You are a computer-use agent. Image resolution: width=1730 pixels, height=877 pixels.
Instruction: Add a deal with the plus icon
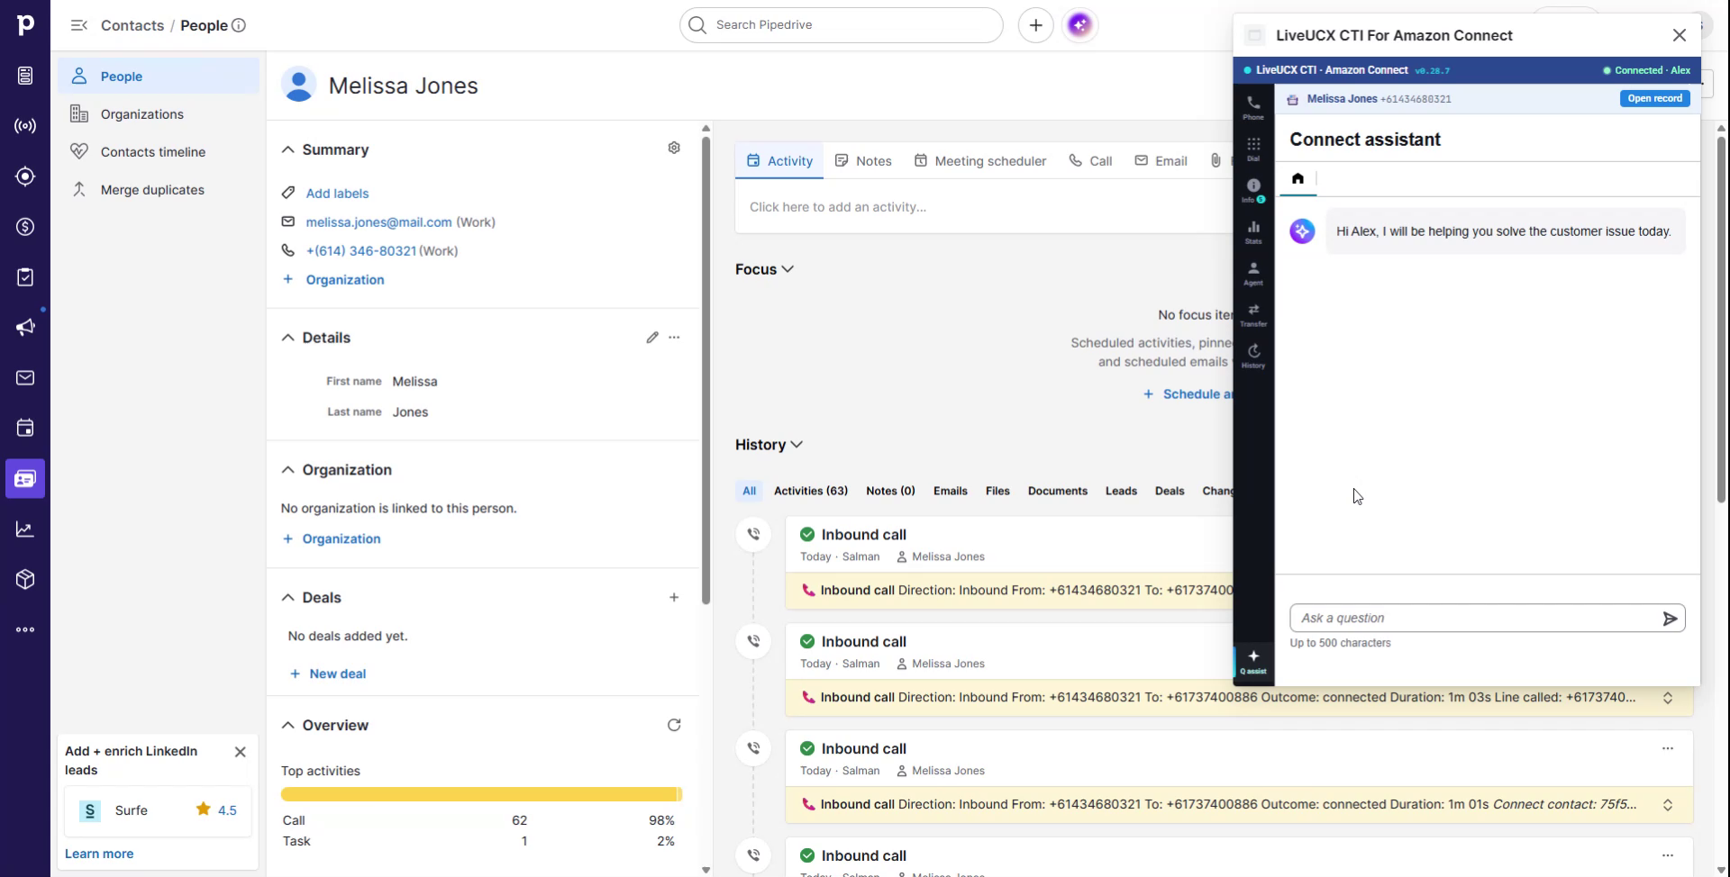pos(674,598)
